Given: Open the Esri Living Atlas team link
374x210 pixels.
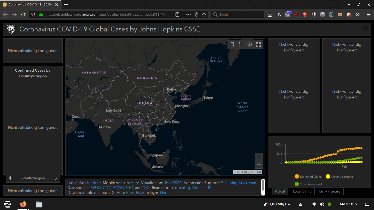Looking at the screenshot, I should pos(238,183).
